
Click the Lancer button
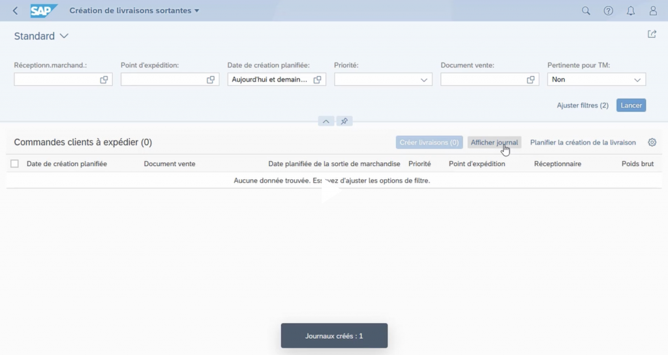631,105
